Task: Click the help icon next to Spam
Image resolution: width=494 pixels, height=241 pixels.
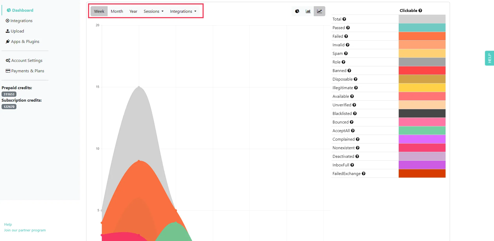Action: coord(346,53)
